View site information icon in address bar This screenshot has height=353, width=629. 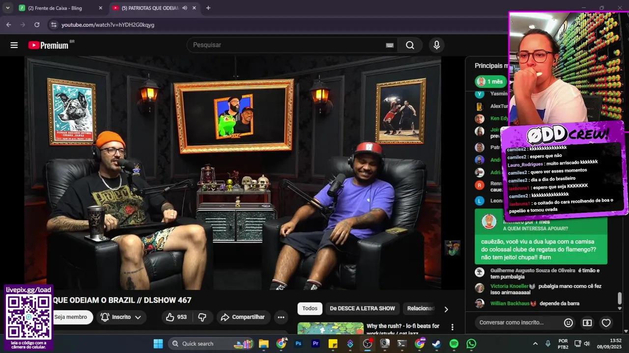pyautogui.click(x=53, y=25)
